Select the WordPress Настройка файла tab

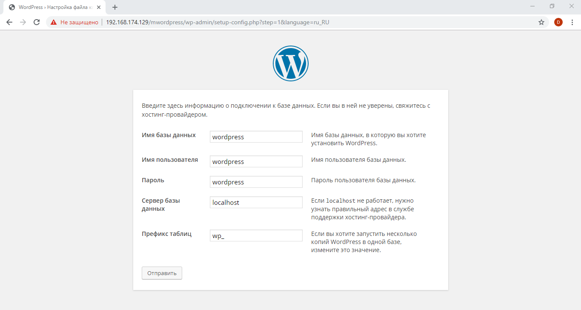point(54,7)
